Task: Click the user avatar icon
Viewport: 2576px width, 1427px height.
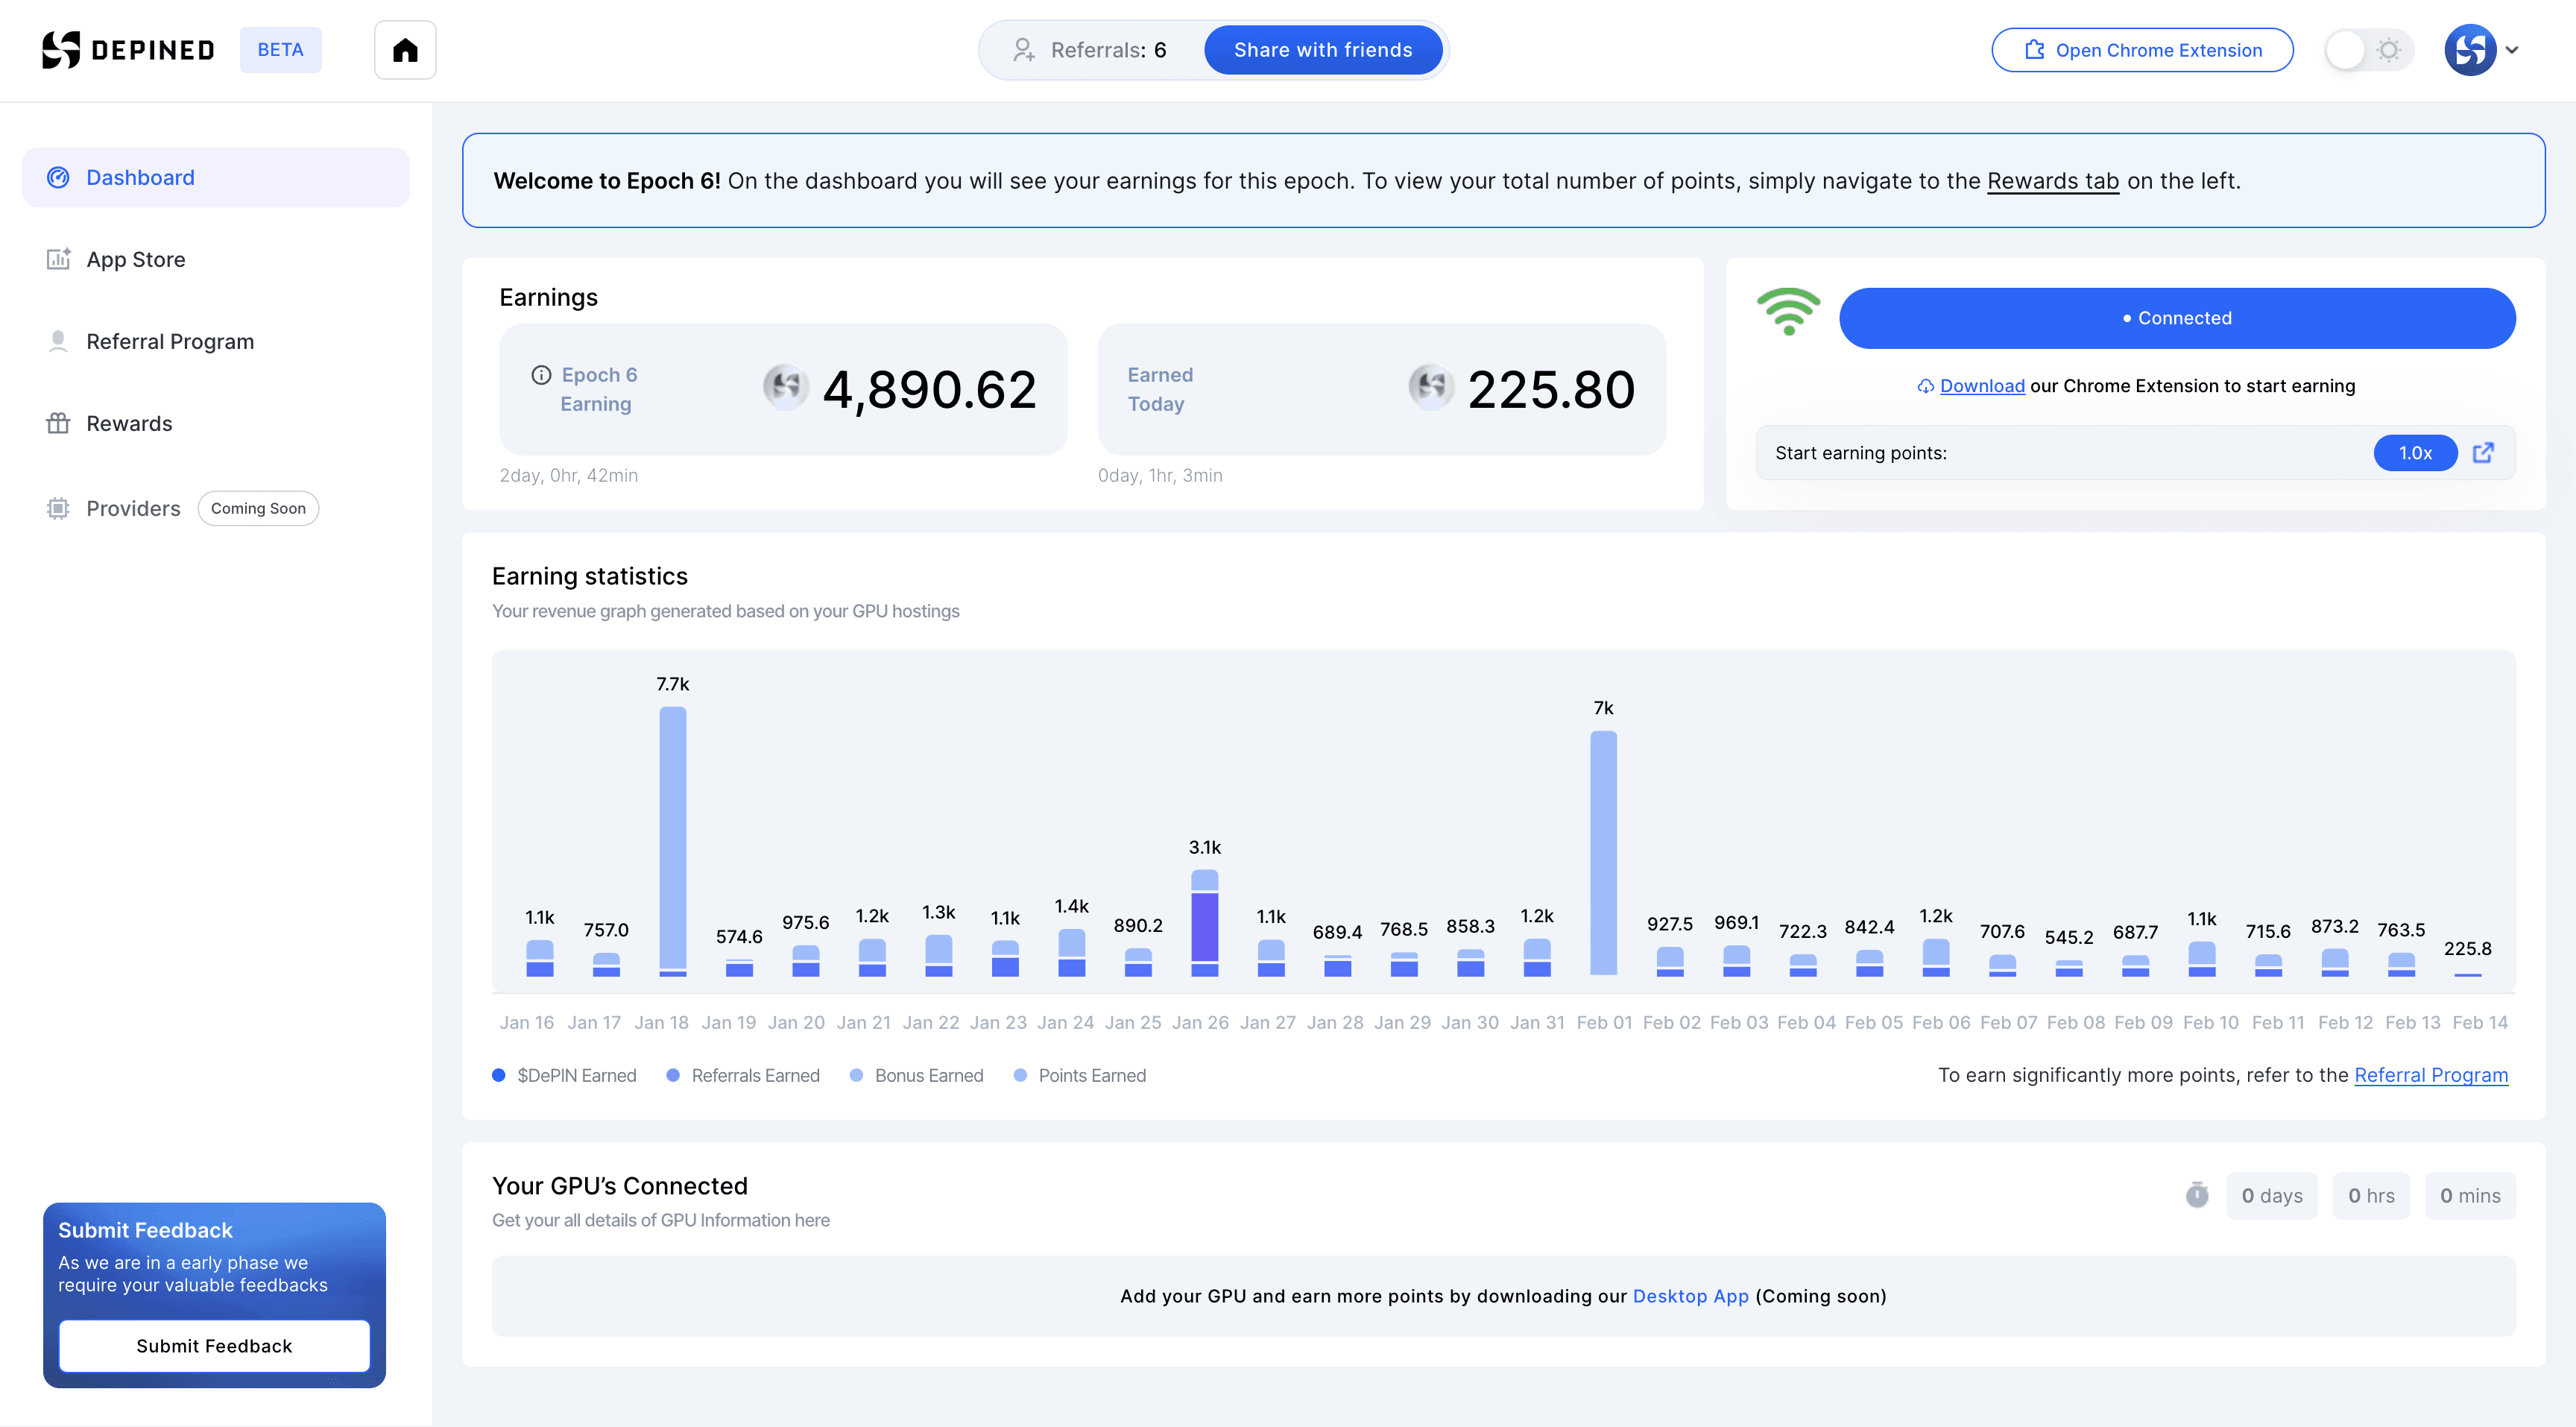Action: pos(2470,50)
